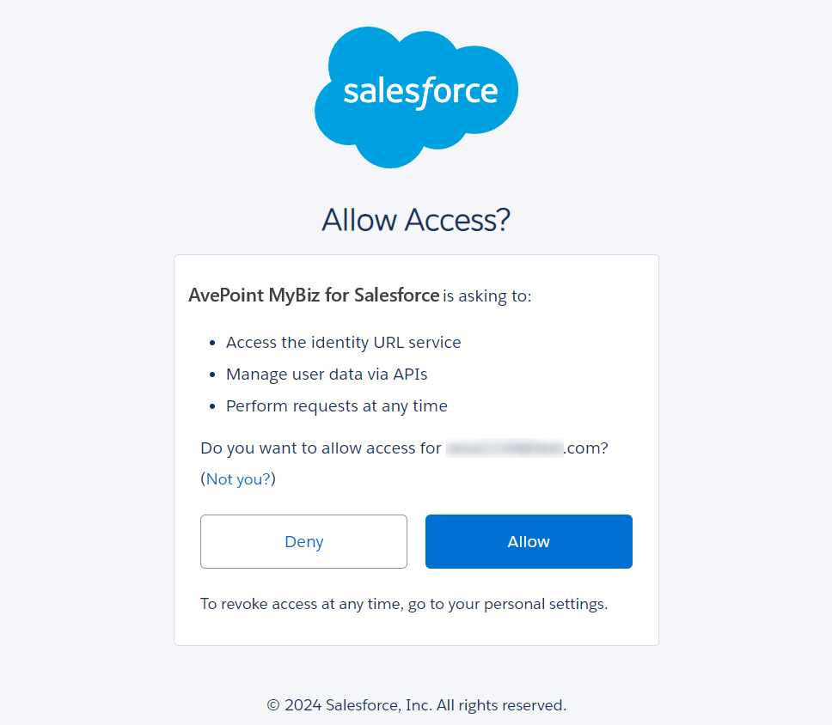Click the Access the identity URL service item
The width and height of the screenshot is (832, 725).
(x=343, y=342)
